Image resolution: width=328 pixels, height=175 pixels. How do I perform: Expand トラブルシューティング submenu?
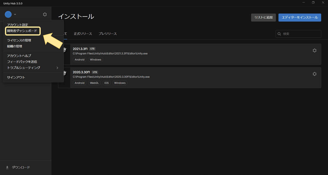point(33,68)
